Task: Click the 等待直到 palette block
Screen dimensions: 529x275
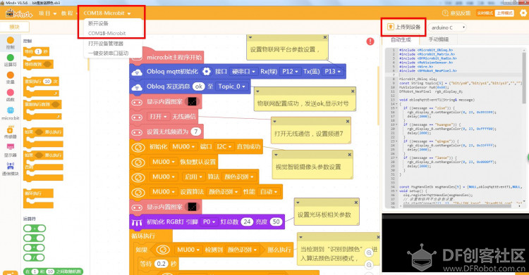Action: [38, 64]
